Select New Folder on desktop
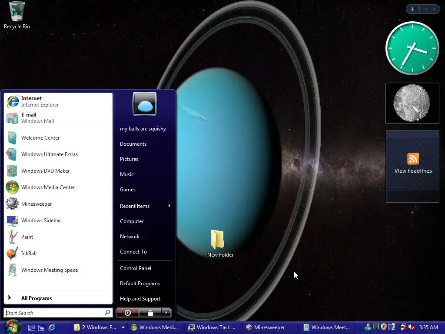This screenshot has height=334, width=445. [x=220, y=244]
